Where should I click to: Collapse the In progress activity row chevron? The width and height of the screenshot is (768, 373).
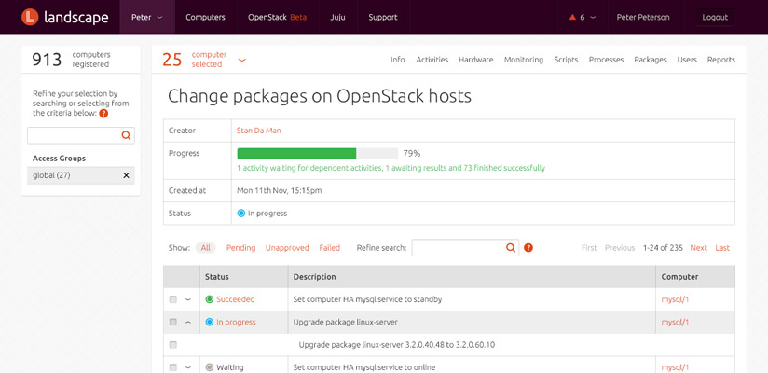(x=187, y=322)
